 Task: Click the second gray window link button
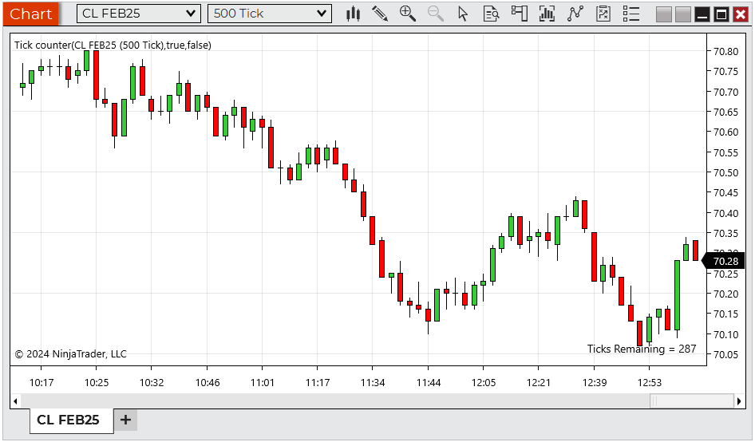(x=682, y=14)
